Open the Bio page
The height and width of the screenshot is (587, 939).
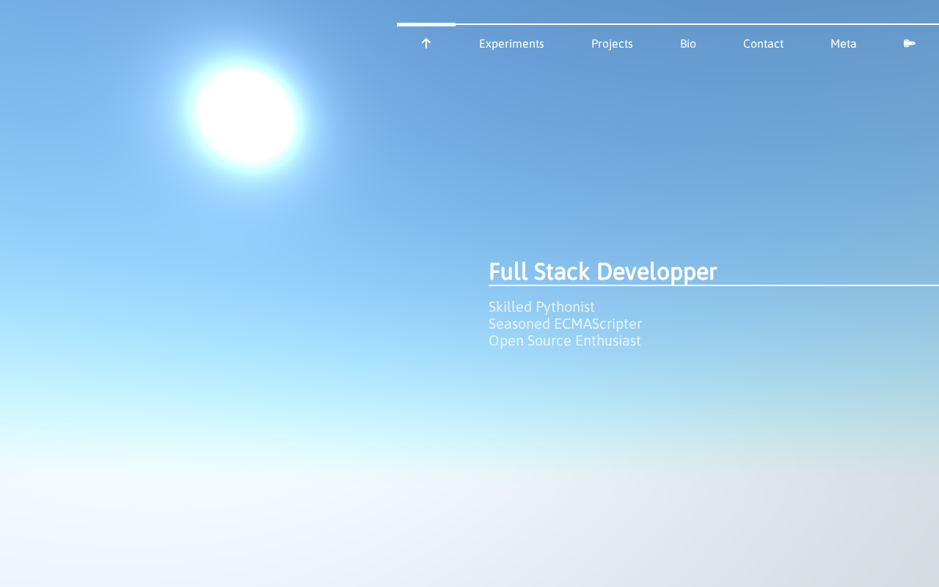click(687, 43)
